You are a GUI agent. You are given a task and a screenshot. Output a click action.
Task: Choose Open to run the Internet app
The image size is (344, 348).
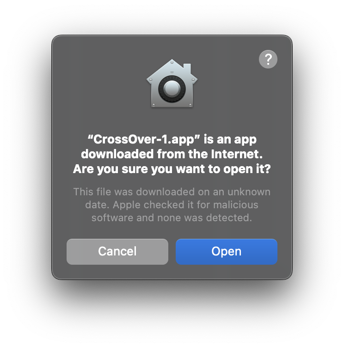coord(227,251)
